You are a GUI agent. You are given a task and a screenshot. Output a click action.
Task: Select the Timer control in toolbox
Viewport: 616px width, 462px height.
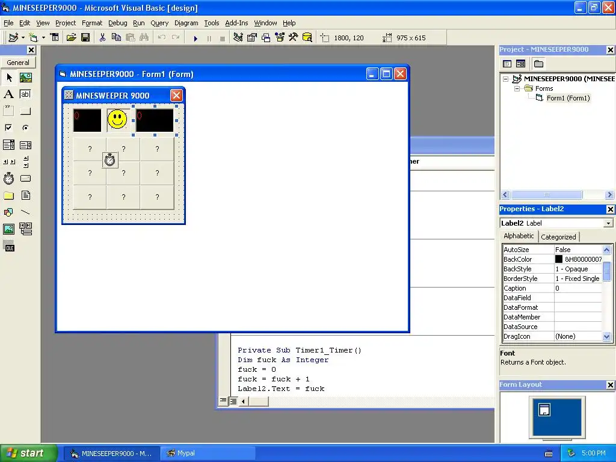8,178
